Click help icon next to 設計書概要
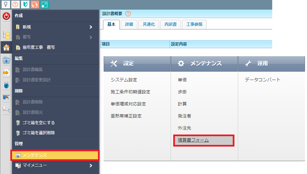This screenshot has height=174, width=307. (x=128, y=13)
